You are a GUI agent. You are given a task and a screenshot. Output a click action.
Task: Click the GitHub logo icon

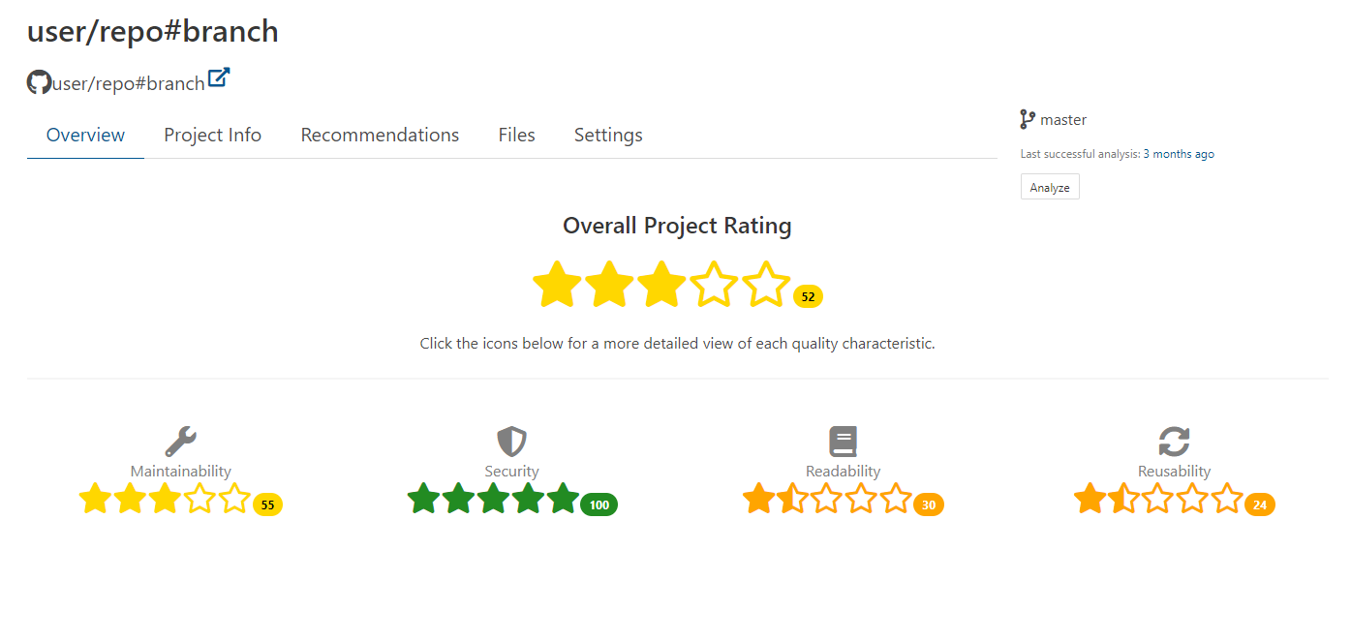point(39,82)
